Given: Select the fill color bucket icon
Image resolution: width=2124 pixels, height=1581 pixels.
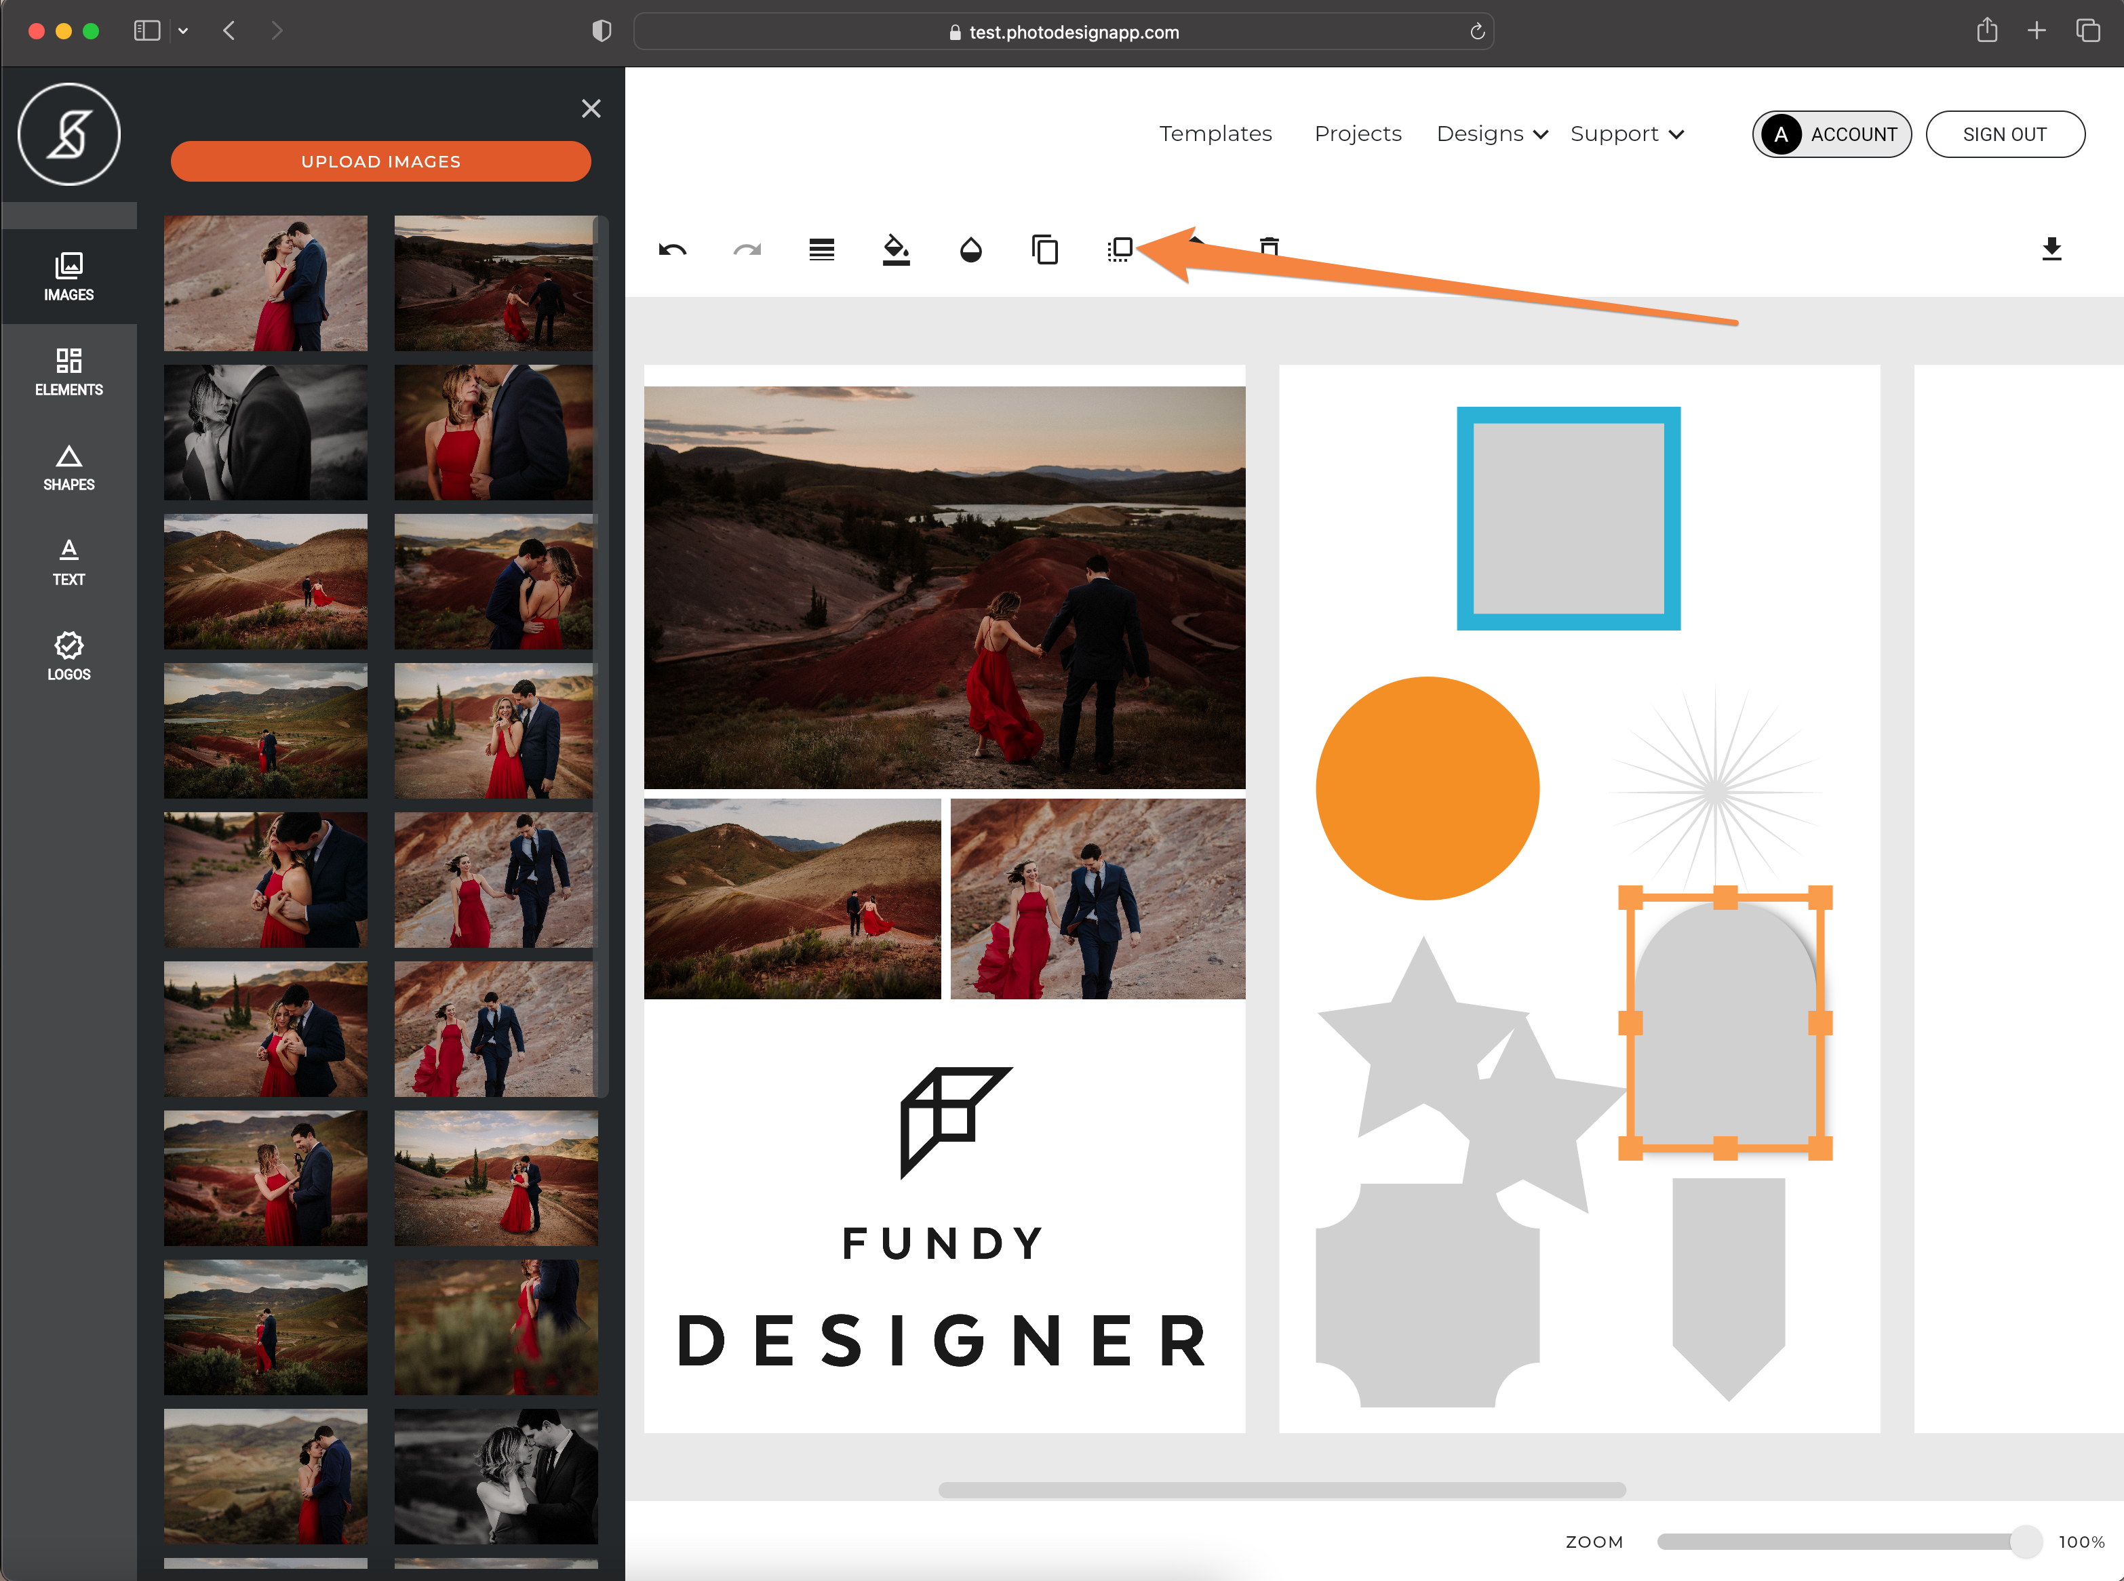Looking at the screenshot, I should click(x=896, y=249).
